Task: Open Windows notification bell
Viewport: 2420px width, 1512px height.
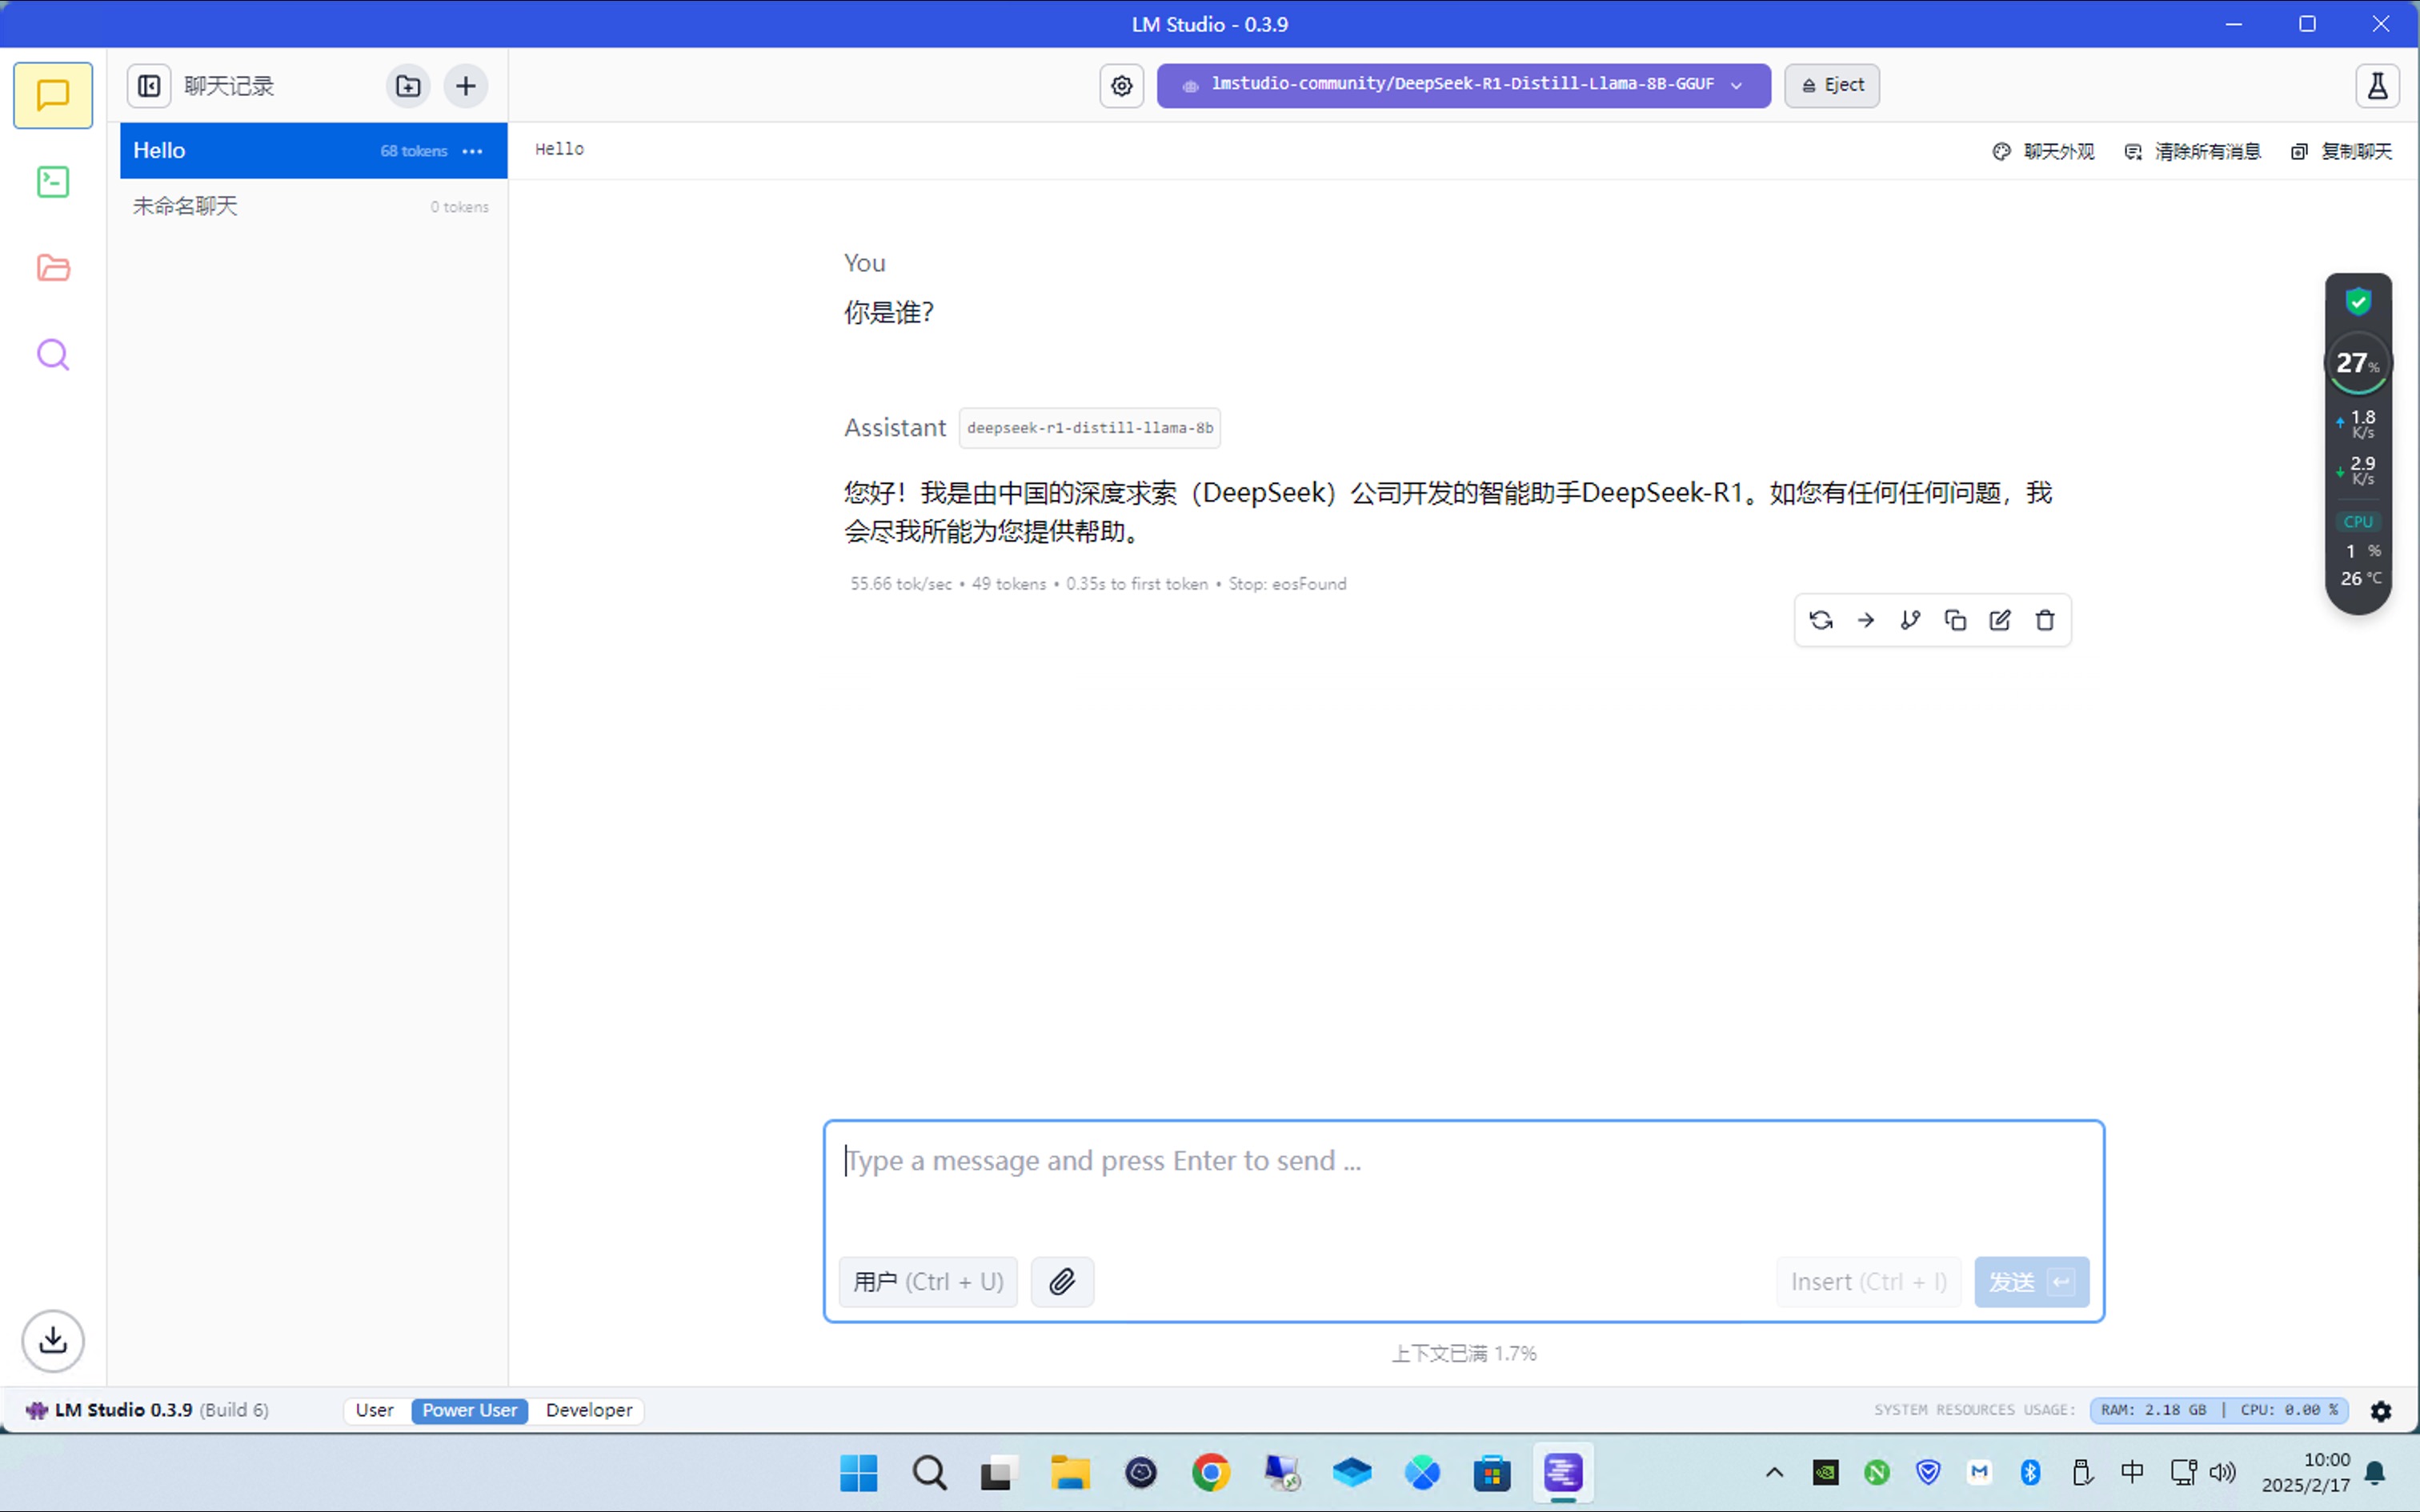Action: click(x=2376, y=1472)
